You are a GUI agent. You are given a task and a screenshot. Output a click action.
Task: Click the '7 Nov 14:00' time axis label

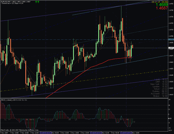point(14,133)
